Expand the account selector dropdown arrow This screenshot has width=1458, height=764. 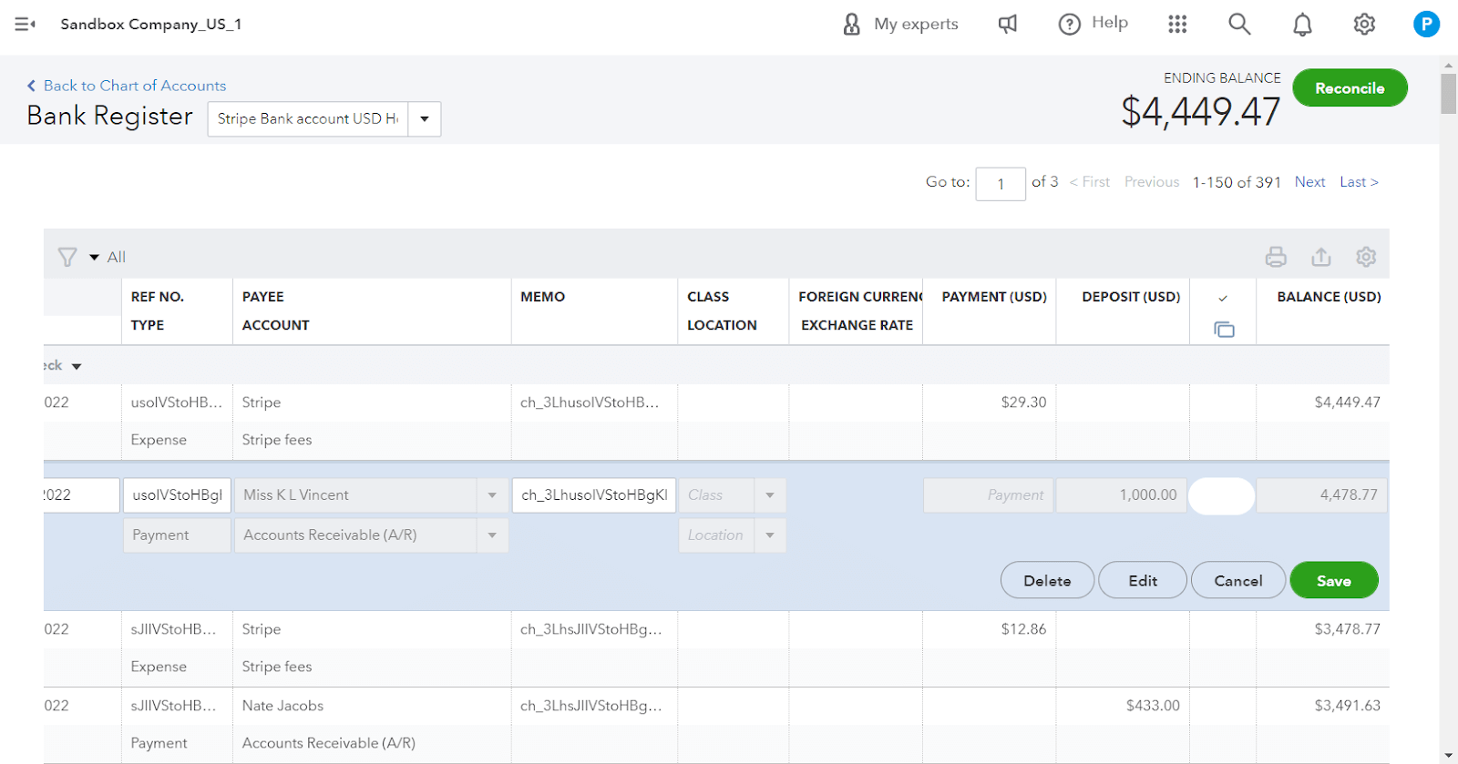tap(425, 119)
